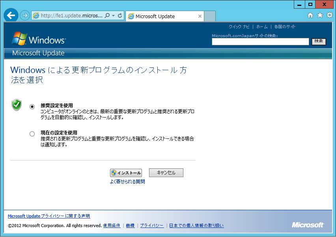Select the 現在の設定を使用 radio button
This screenshot has height=237, width=336.
tap(32, 134)
